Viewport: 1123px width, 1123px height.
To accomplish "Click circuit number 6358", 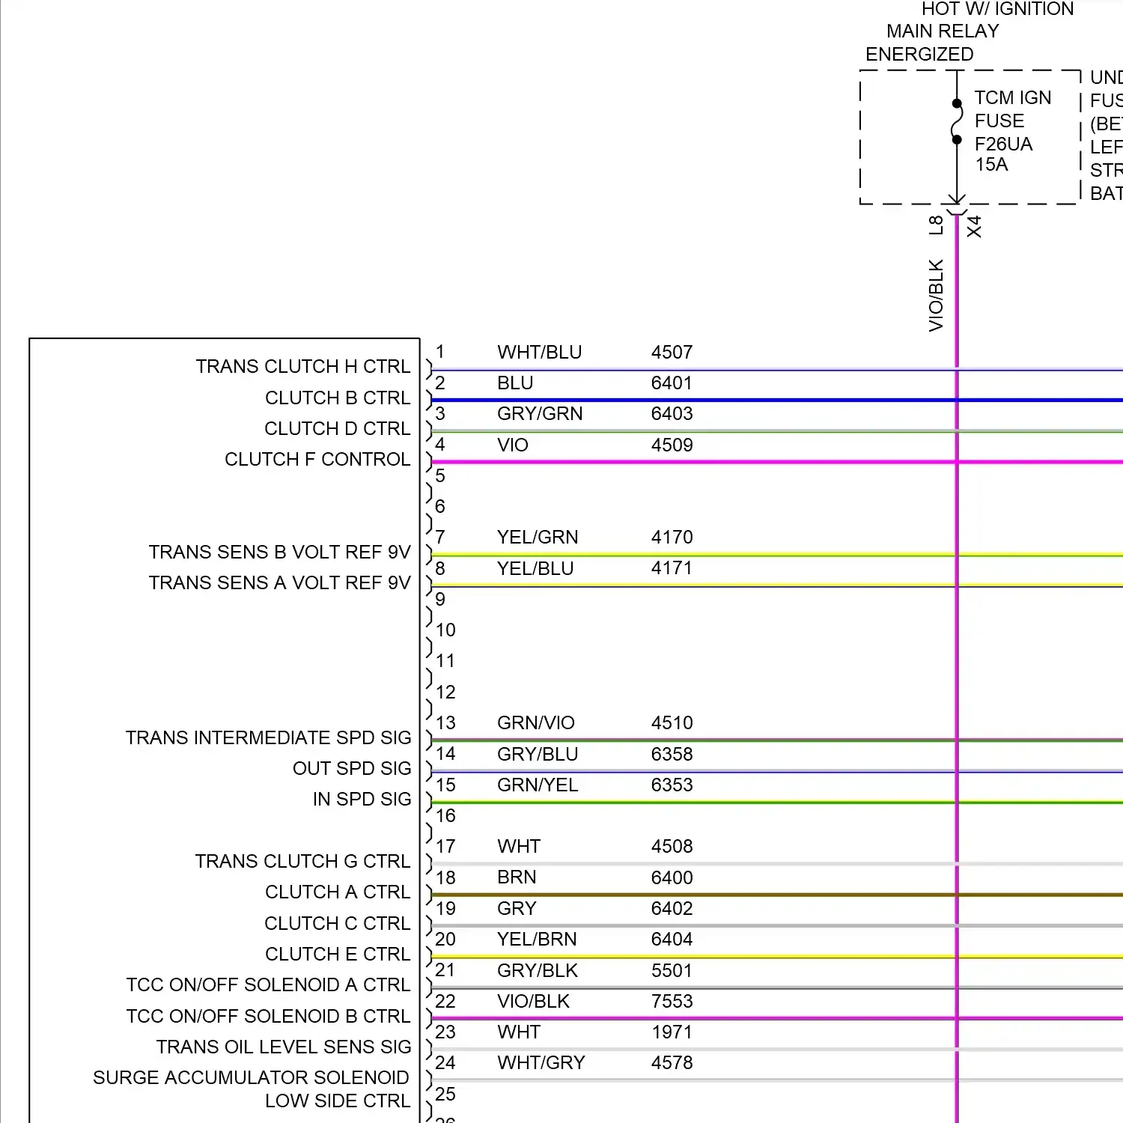I will [672, 754].
